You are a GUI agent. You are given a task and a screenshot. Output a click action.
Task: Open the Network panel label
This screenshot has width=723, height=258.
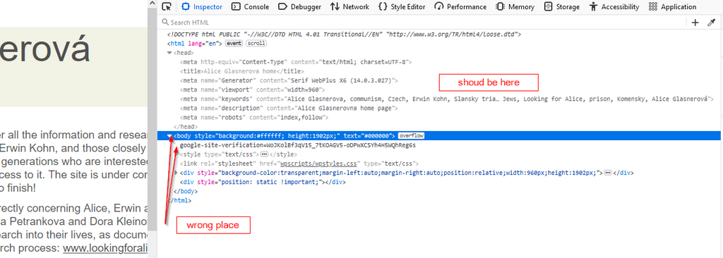tap(356, 7)
